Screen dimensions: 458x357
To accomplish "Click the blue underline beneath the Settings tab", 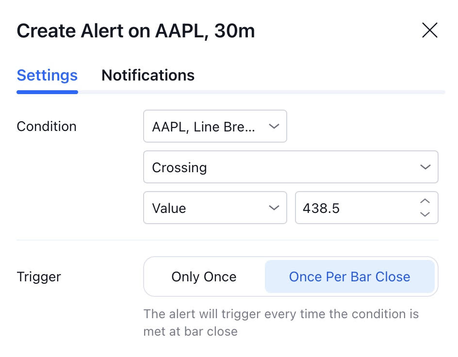I will point(47,92).
